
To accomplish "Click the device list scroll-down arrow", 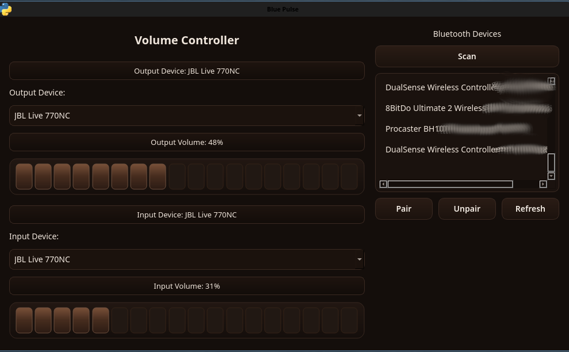I will pos(551,176).
